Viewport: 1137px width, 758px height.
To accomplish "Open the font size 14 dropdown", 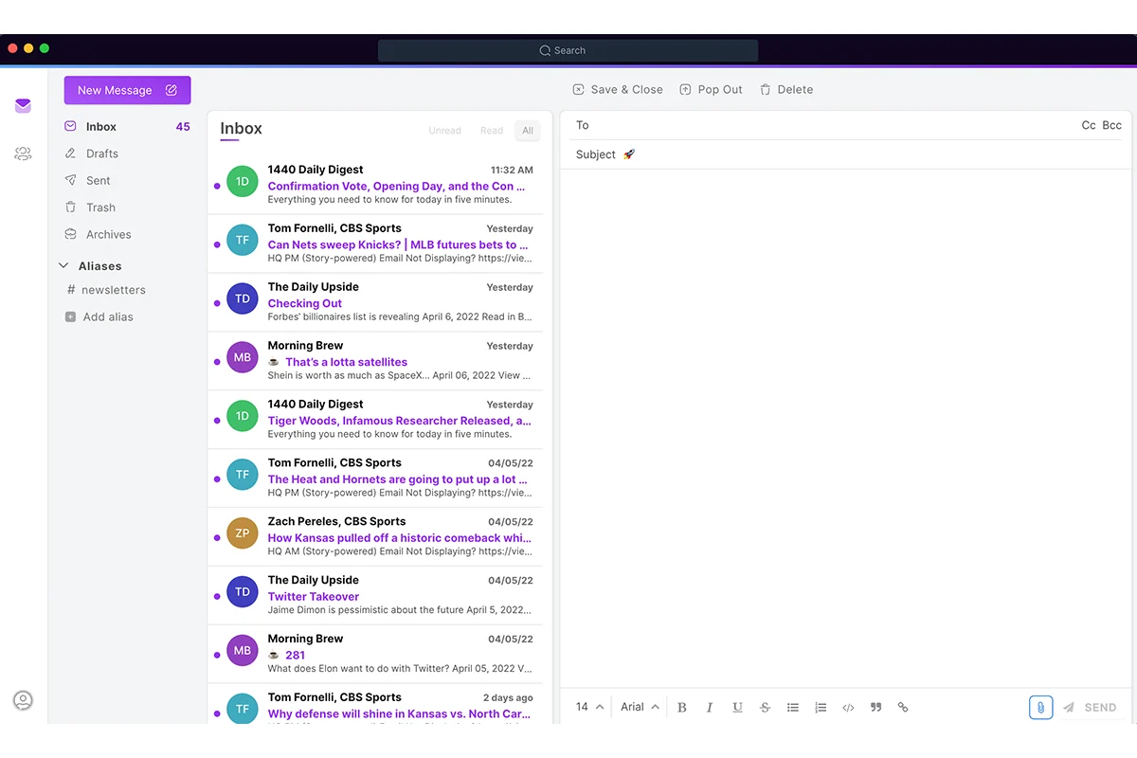I will click(589, 707).
